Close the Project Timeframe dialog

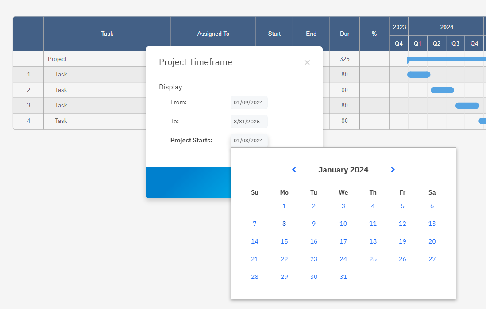click(x=307, y=62)
